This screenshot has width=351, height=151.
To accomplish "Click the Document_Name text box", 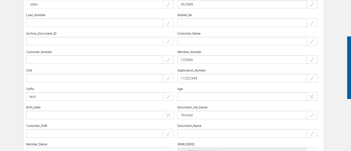I will point(242,134).
